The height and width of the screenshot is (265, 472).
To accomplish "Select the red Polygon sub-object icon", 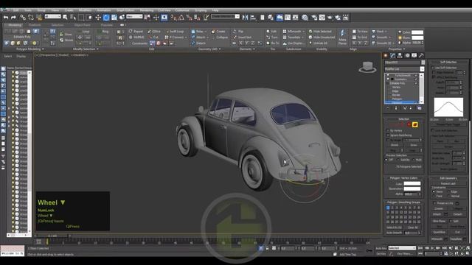I will [x=409, y=124].
